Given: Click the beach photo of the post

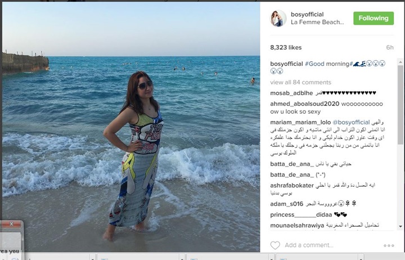Looking at the screenshot, I should (x=131, y=127).
